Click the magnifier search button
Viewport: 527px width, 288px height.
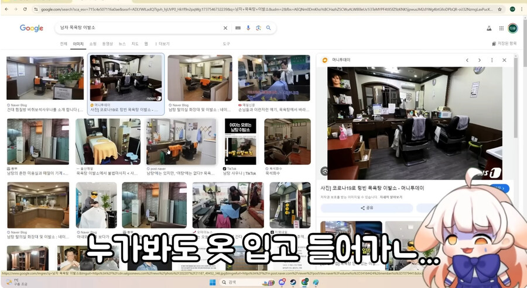coord(269,28)
